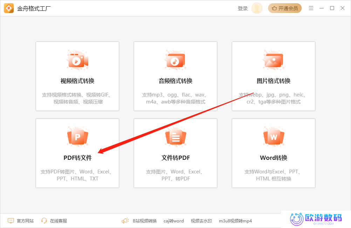Select the Word转换 W icon
Image resolution: width=351 pixels, height=228 pixels.
click(274, 137)
